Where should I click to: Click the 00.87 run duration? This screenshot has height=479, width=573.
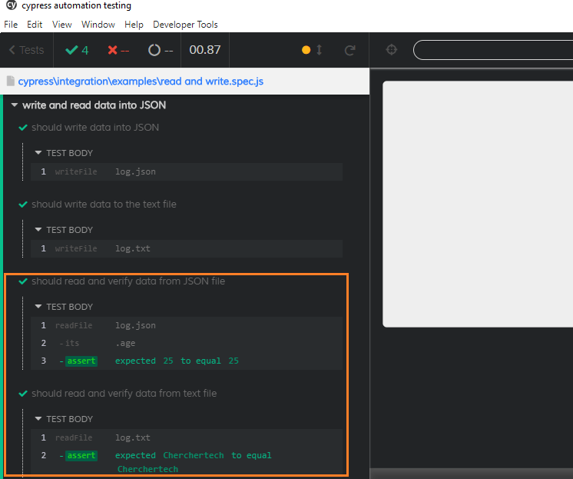pyautogui.click(x=205, y=50)
